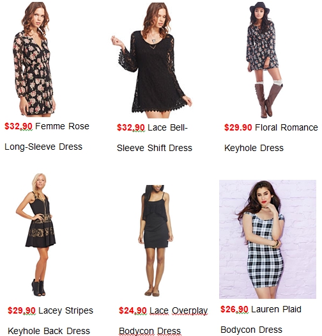Click 'Floral Romance' product title

pos(286,127)
